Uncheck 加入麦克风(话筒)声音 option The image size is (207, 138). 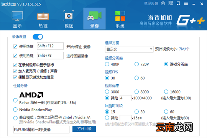[x=15, y=71]
